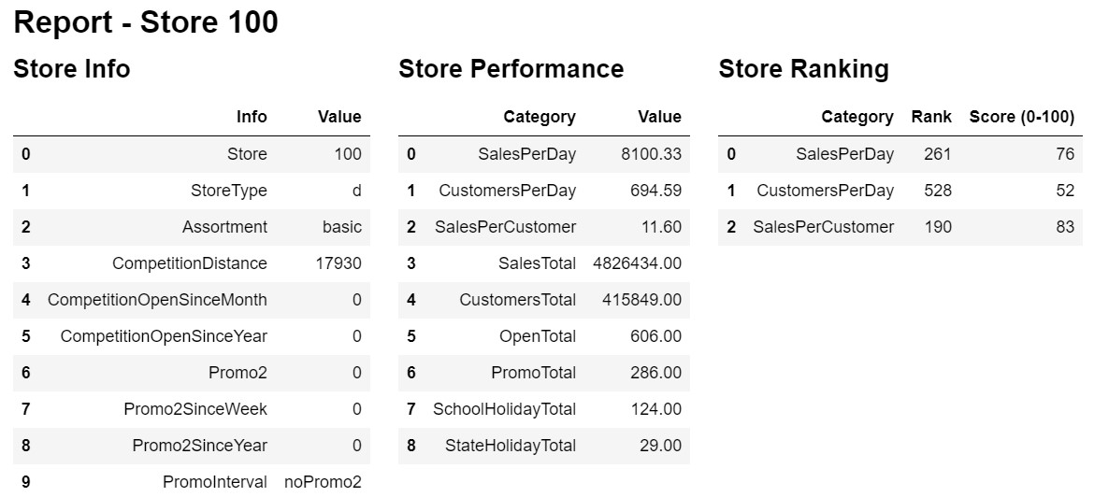Click the "Info" column header
The width and height of the screenshot is (1094, 497).
(252, 117)
